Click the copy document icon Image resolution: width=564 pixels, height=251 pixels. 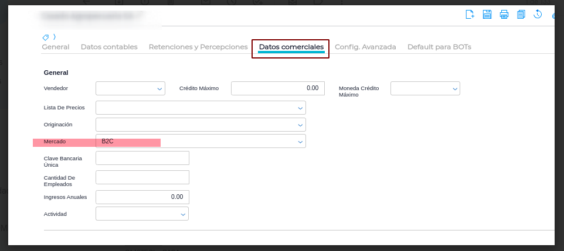521,15
